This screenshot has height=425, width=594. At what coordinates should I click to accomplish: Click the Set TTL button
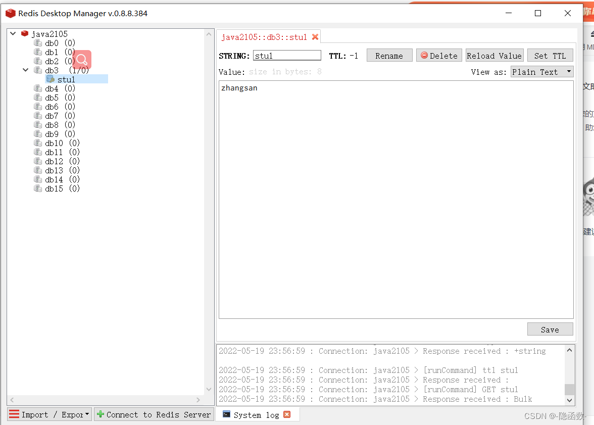[x=550, y=55]
